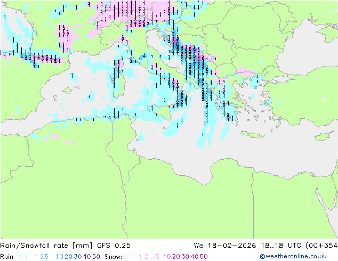Image resolution: width=338 pixels, height=261 pixels.
Task: Select the 'Rain/Snowfall rate [mm]' title text
Action: tap(46, 246)
